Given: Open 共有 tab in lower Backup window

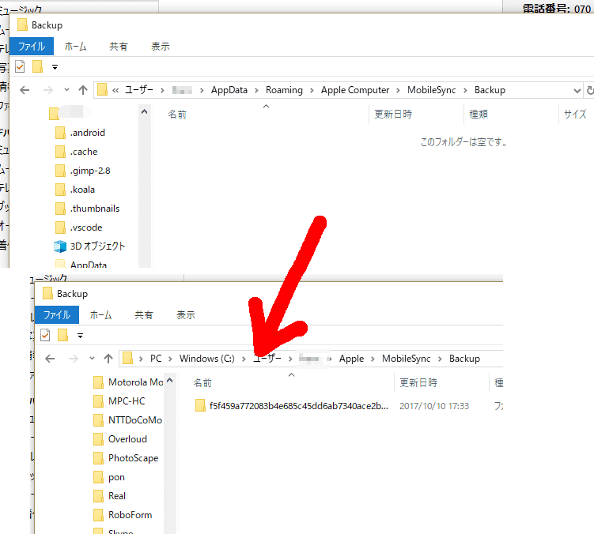Looking at the screenshot, I should (144, 315).
